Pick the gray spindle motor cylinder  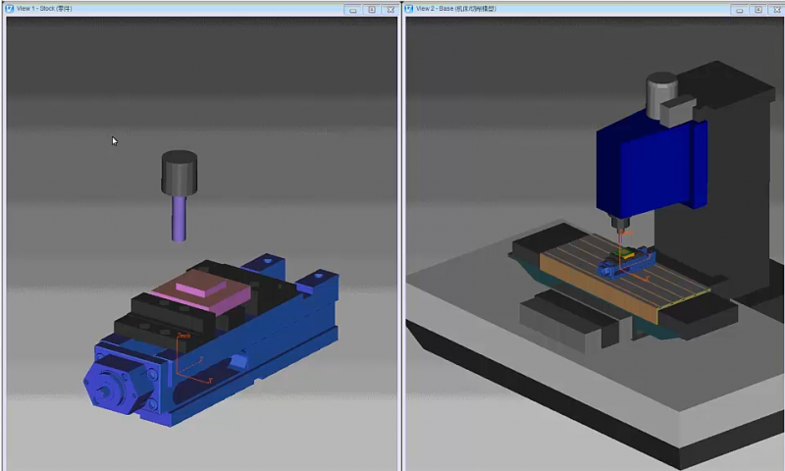coord(662,93)
